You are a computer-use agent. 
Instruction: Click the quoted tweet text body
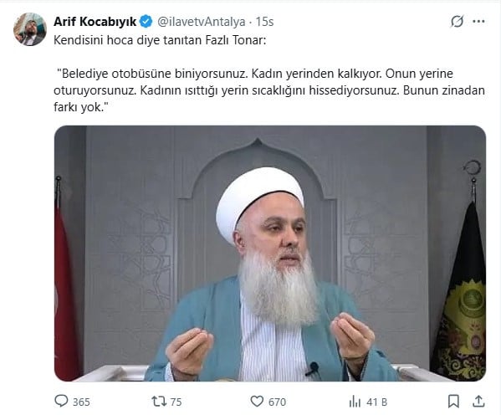269,90
